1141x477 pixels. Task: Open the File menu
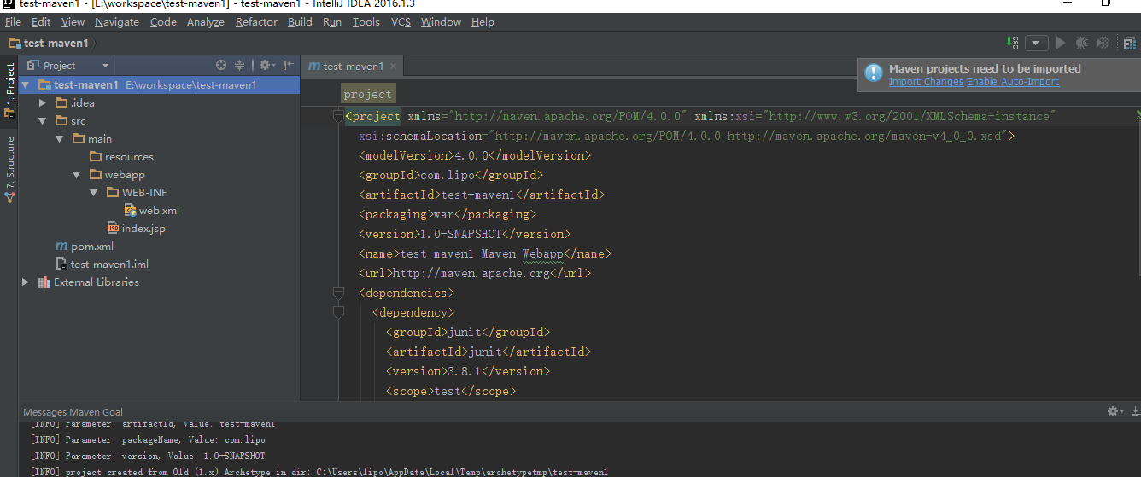click(x=13, y=22)
